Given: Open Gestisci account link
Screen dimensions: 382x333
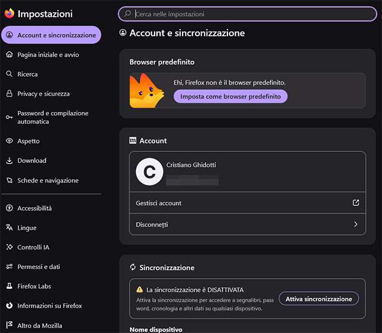Looking at the screenshot, I should (248, 203).
